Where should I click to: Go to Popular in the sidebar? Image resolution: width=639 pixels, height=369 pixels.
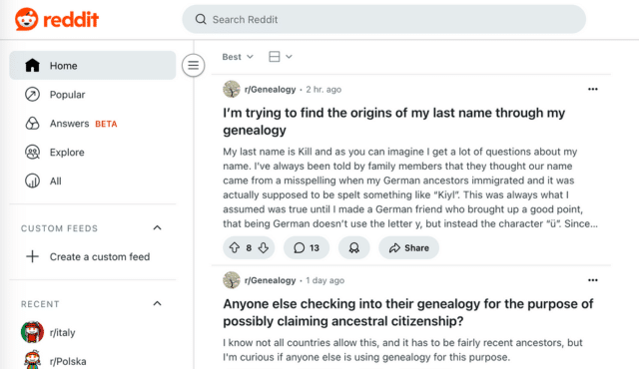93,95
